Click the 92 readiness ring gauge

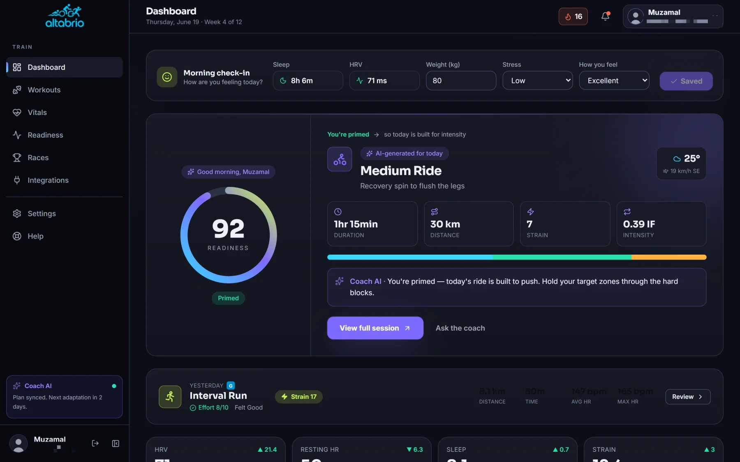229,235
